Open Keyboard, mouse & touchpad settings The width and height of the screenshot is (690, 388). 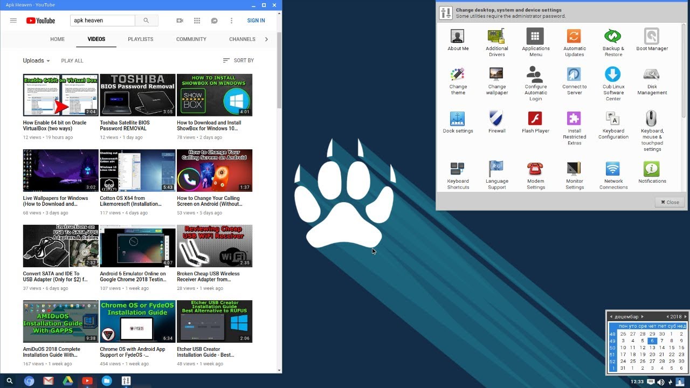tap(652, 131)
